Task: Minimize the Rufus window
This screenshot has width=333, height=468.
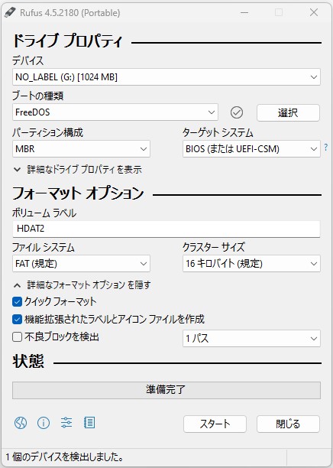Action: tap(244, 12)
